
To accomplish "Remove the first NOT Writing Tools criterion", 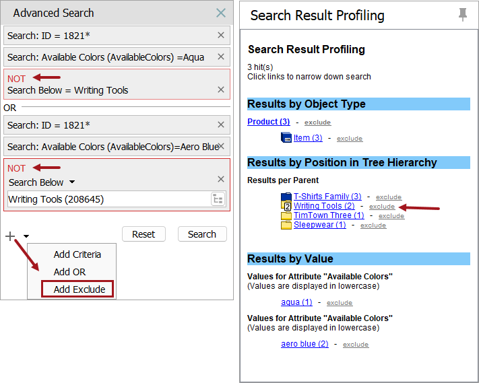I will tap(221, 90).
